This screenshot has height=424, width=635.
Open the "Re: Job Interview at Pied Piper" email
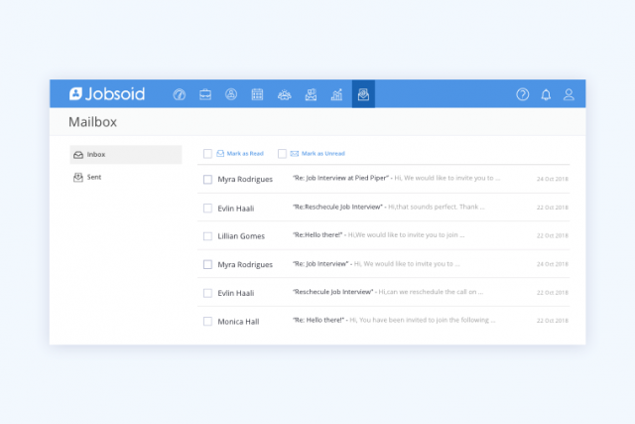340,179
